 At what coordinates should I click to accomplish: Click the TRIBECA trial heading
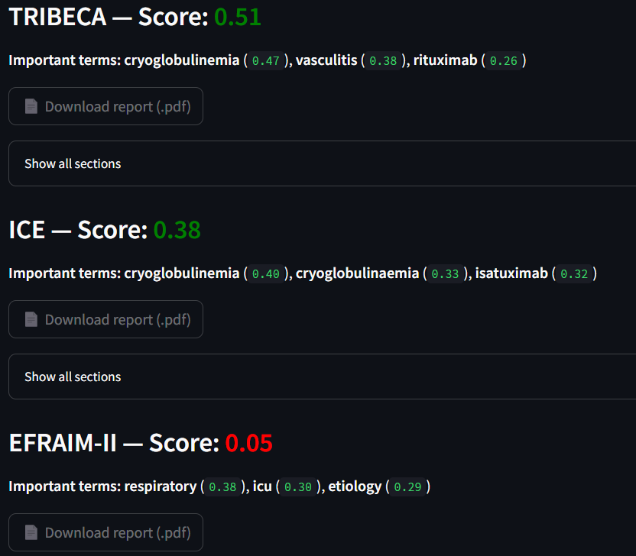point(57,17)
